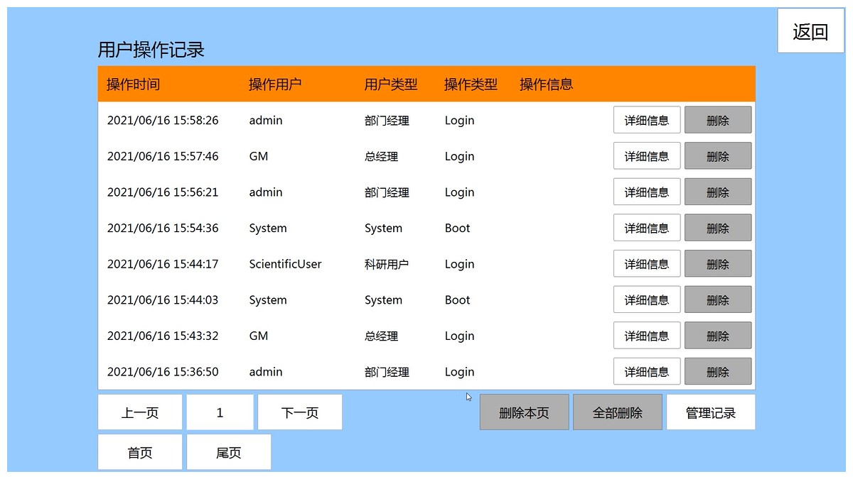
Task: Delete the 15:58:26 admin login record
Action: (717, 120)
